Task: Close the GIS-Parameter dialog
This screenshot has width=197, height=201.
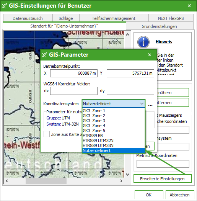Action: [x=150, y=55]
